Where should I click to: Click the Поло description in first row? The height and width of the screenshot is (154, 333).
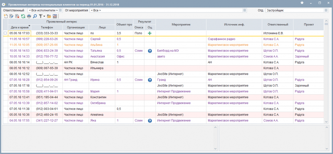(139, 33)
